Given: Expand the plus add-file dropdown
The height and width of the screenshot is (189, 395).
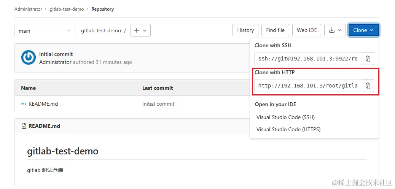Looking at the screenshot, I should point(140,30).
